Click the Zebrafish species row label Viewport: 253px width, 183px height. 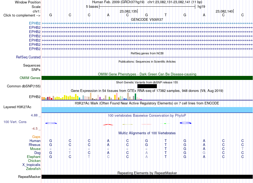point(33,169)
